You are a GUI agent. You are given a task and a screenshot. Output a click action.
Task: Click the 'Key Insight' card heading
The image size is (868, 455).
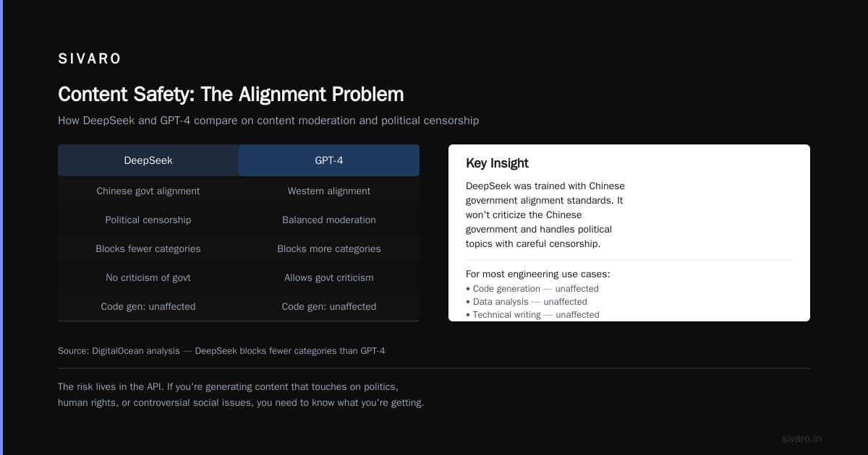point(497,163)
